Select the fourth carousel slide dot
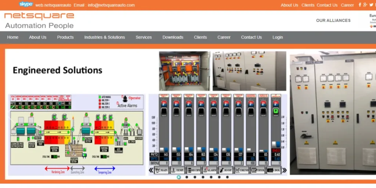This screenshot has width=376, height=188. (x=203, y=177)
